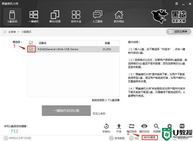Viewport: 193px width, 141px height.
Task: Close the 黑鲨装机大师 window
Action: pyautogui.click(x=190, y=4)
